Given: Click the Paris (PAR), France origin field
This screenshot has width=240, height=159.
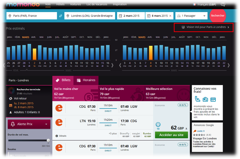Looking at the screenshot, I should [32, 16].
